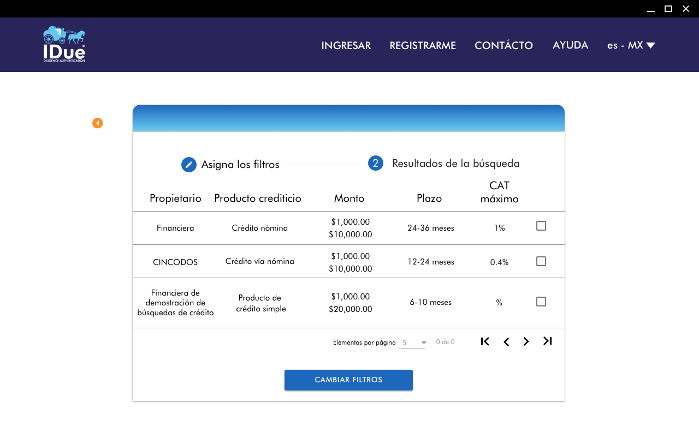Click the orange back arrow icon
The height and width of the screenshot is (433, 699).
(98, 123)
